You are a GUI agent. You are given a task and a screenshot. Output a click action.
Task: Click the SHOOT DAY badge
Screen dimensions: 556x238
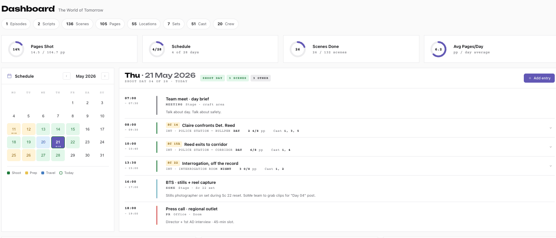213,78
